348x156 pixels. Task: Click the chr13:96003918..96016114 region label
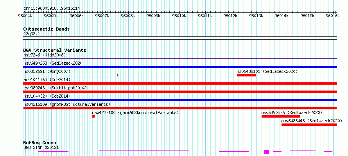point(52,9)
